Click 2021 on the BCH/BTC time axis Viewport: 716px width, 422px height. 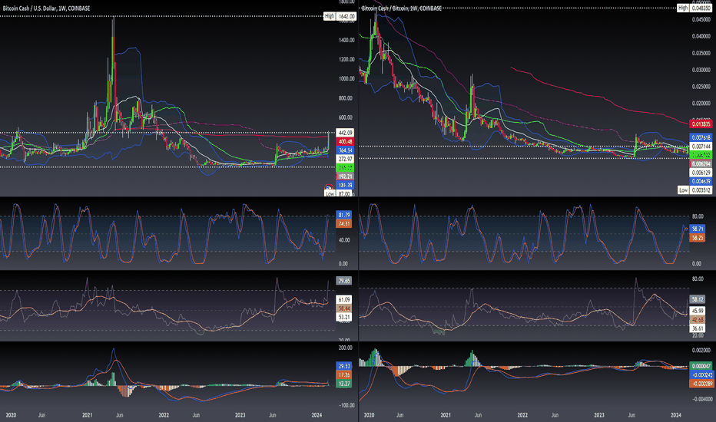pos(446,415)
